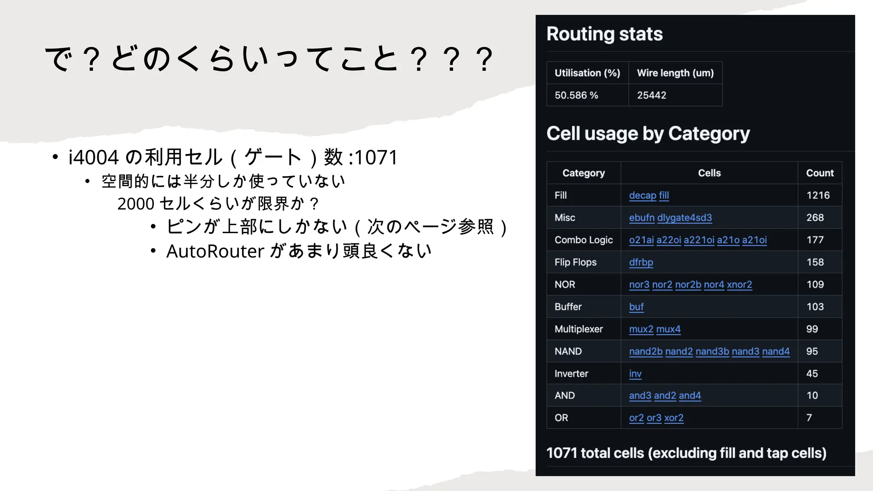This screenshot has height=491, width=873.
Task: Open the and4 cell link
Action: pyautogui.click(x=690, y=396)
